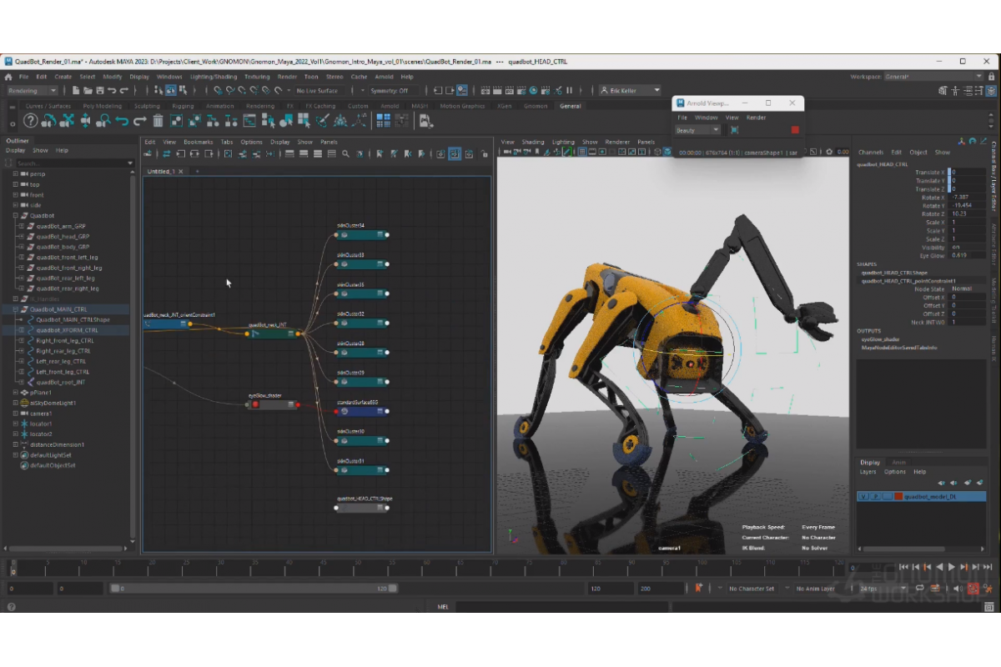
Task: Open the Bookmarks menu in Node Editor
Action: [x=199, y=142]
